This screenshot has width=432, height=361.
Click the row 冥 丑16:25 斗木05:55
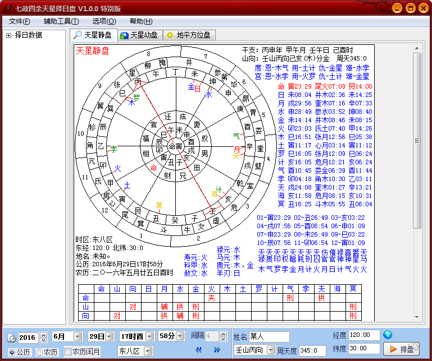tap(325, 204)
